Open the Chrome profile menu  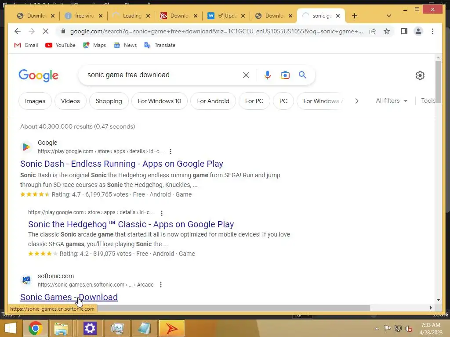tap(418, 31)
